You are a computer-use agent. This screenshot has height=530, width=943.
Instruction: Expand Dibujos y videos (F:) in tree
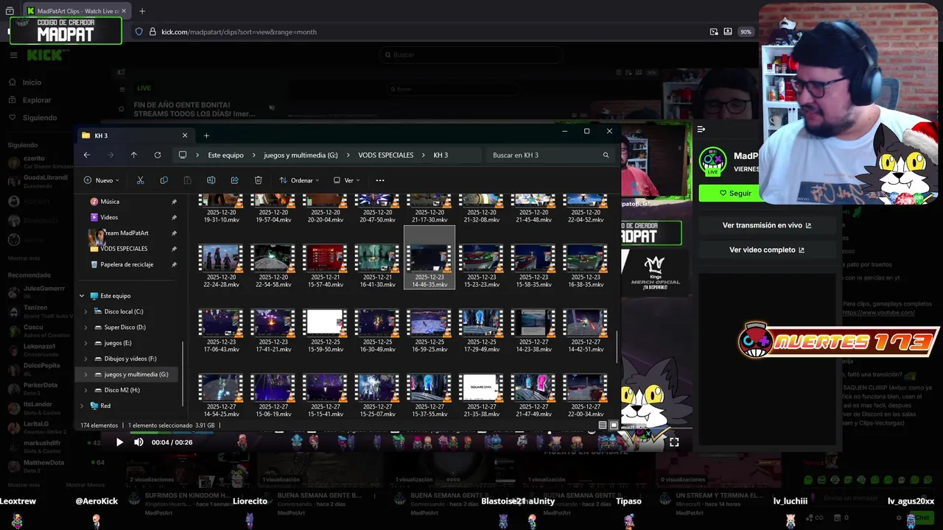pyautogui.click(x=85, y=358)
